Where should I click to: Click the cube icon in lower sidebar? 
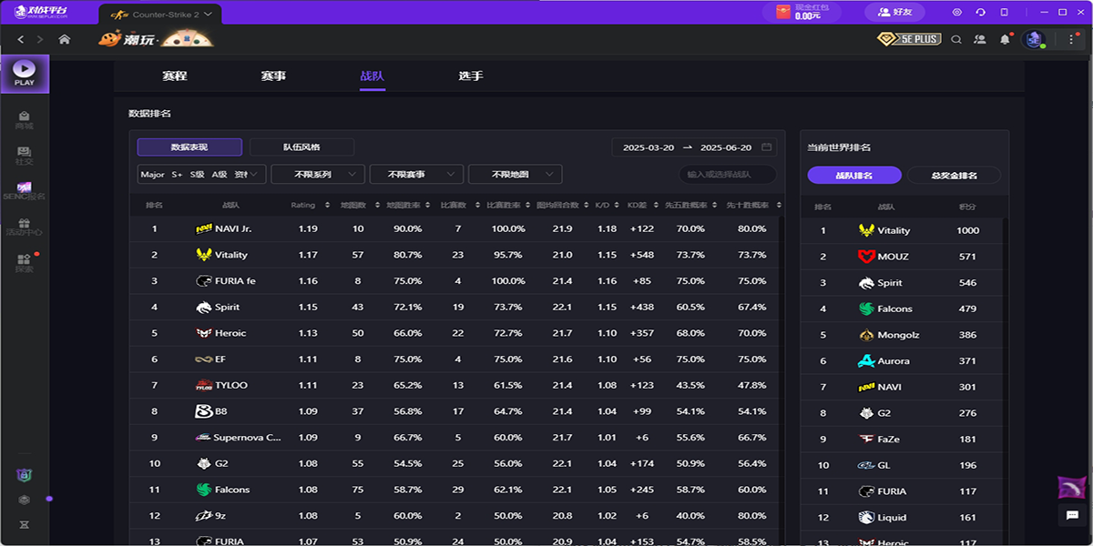tap(25, 500)
